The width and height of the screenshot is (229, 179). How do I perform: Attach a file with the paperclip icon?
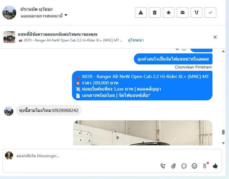[x=173, y=166]
